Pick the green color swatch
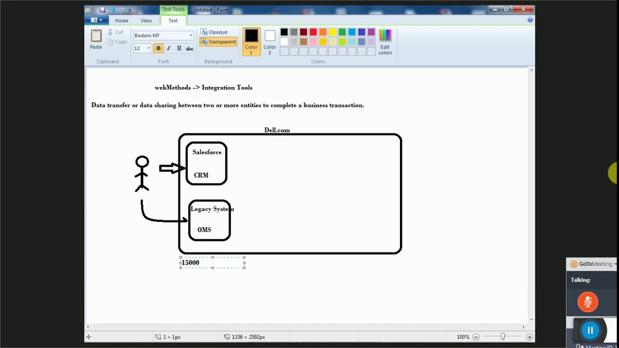 [x=342, y=32]
